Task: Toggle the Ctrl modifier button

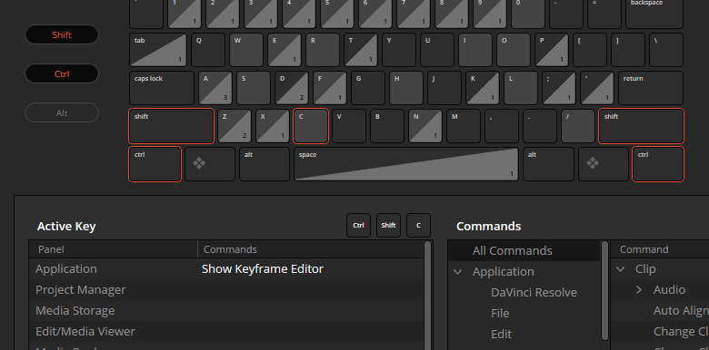Action: (x=62, y=74)
